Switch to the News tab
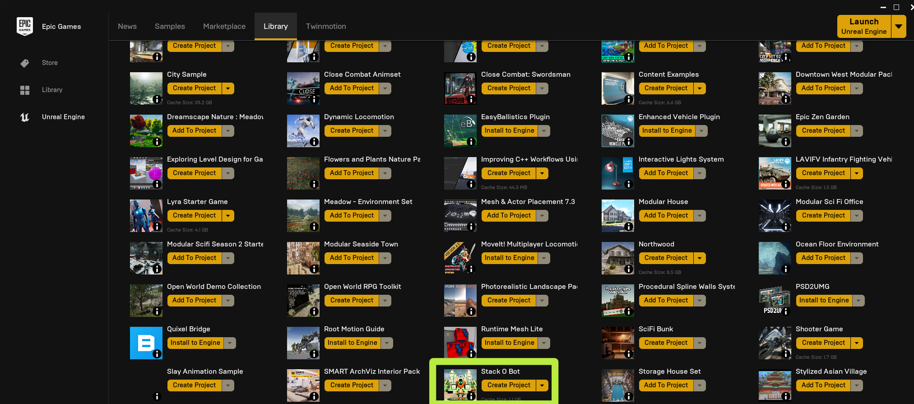The width and height of the screenshot is (914, 404). (x=127, y=26)
